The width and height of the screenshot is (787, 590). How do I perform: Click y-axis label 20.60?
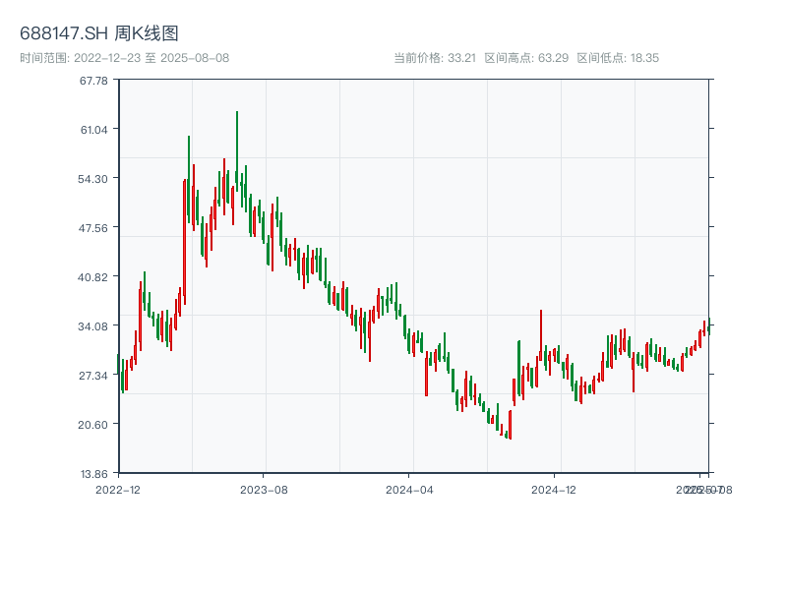pyautogui.click(x=92, y=425)
